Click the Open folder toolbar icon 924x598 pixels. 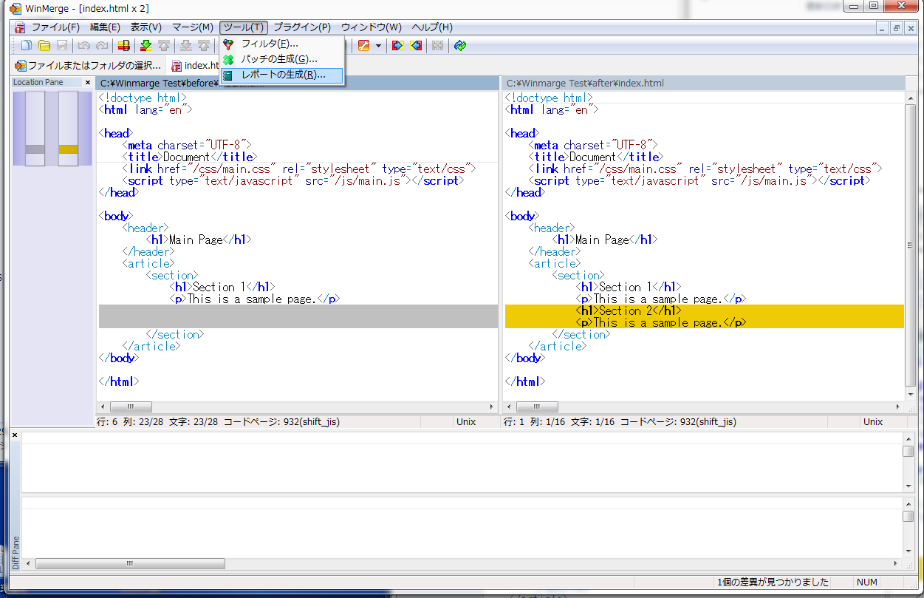(44, 46)
